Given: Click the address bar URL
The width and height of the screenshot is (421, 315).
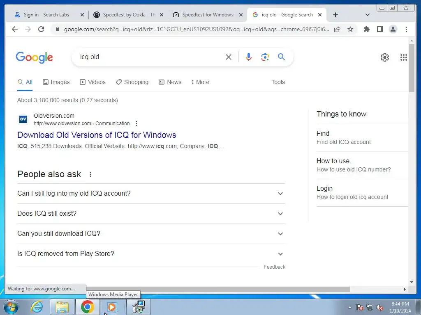Looking at the screenshot, I should point(196,29).
